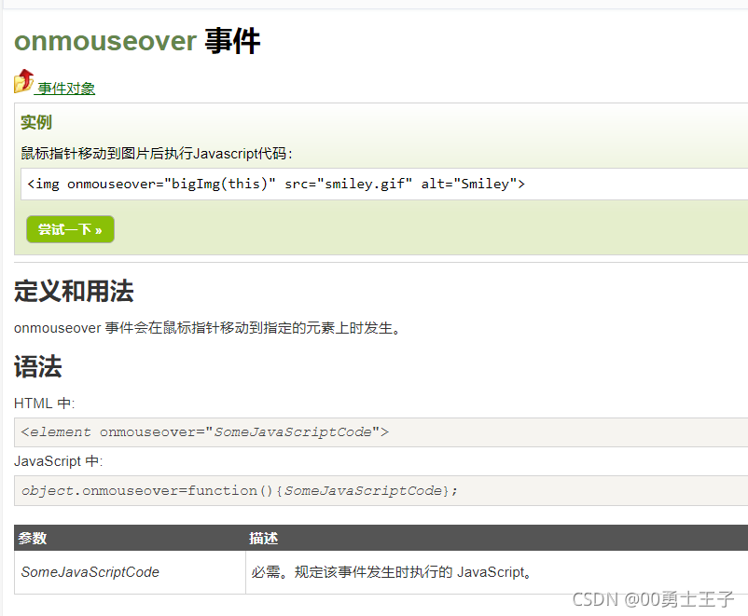Screen dimensions: 748x616
Task: Click the object.onmouseover=function code block
Action: click(381, 490)
